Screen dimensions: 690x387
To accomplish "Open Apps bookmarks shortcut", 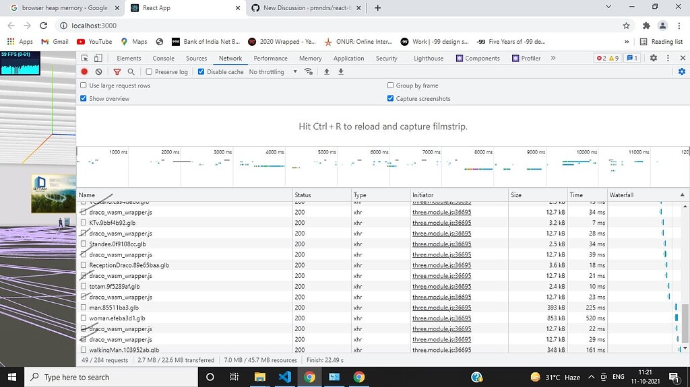I will [20, 41].
